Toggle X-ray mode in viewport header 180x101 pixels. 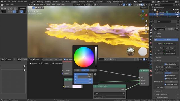134,5
